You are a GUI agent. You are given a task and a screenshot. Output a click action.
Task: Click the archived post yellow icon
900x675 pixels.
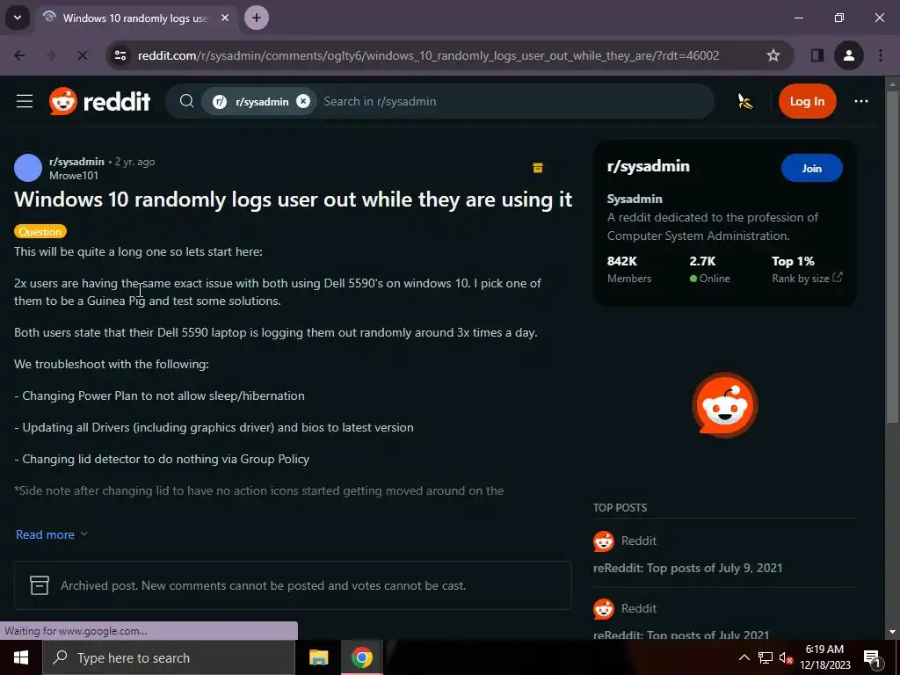[538, 168]
